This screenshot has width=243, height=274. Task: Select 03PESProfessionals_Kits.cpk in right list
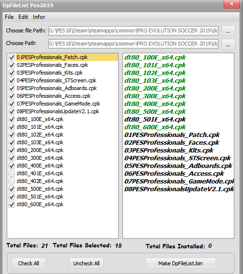(x=169, y=151)
